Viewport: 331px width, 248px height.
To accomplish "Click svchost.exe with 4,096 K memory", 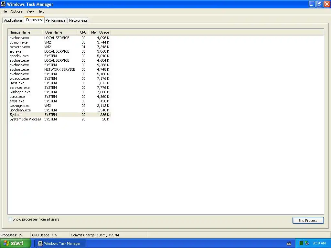I will 59,38.
